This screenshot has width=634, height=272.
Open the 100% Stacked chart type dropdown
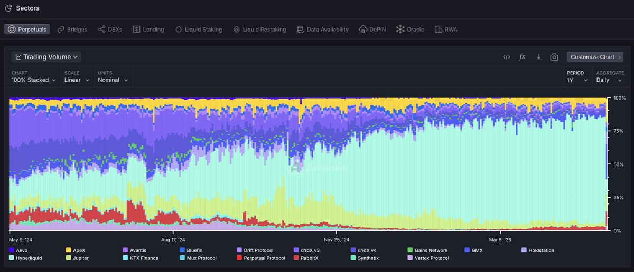[x=34, y=80]
